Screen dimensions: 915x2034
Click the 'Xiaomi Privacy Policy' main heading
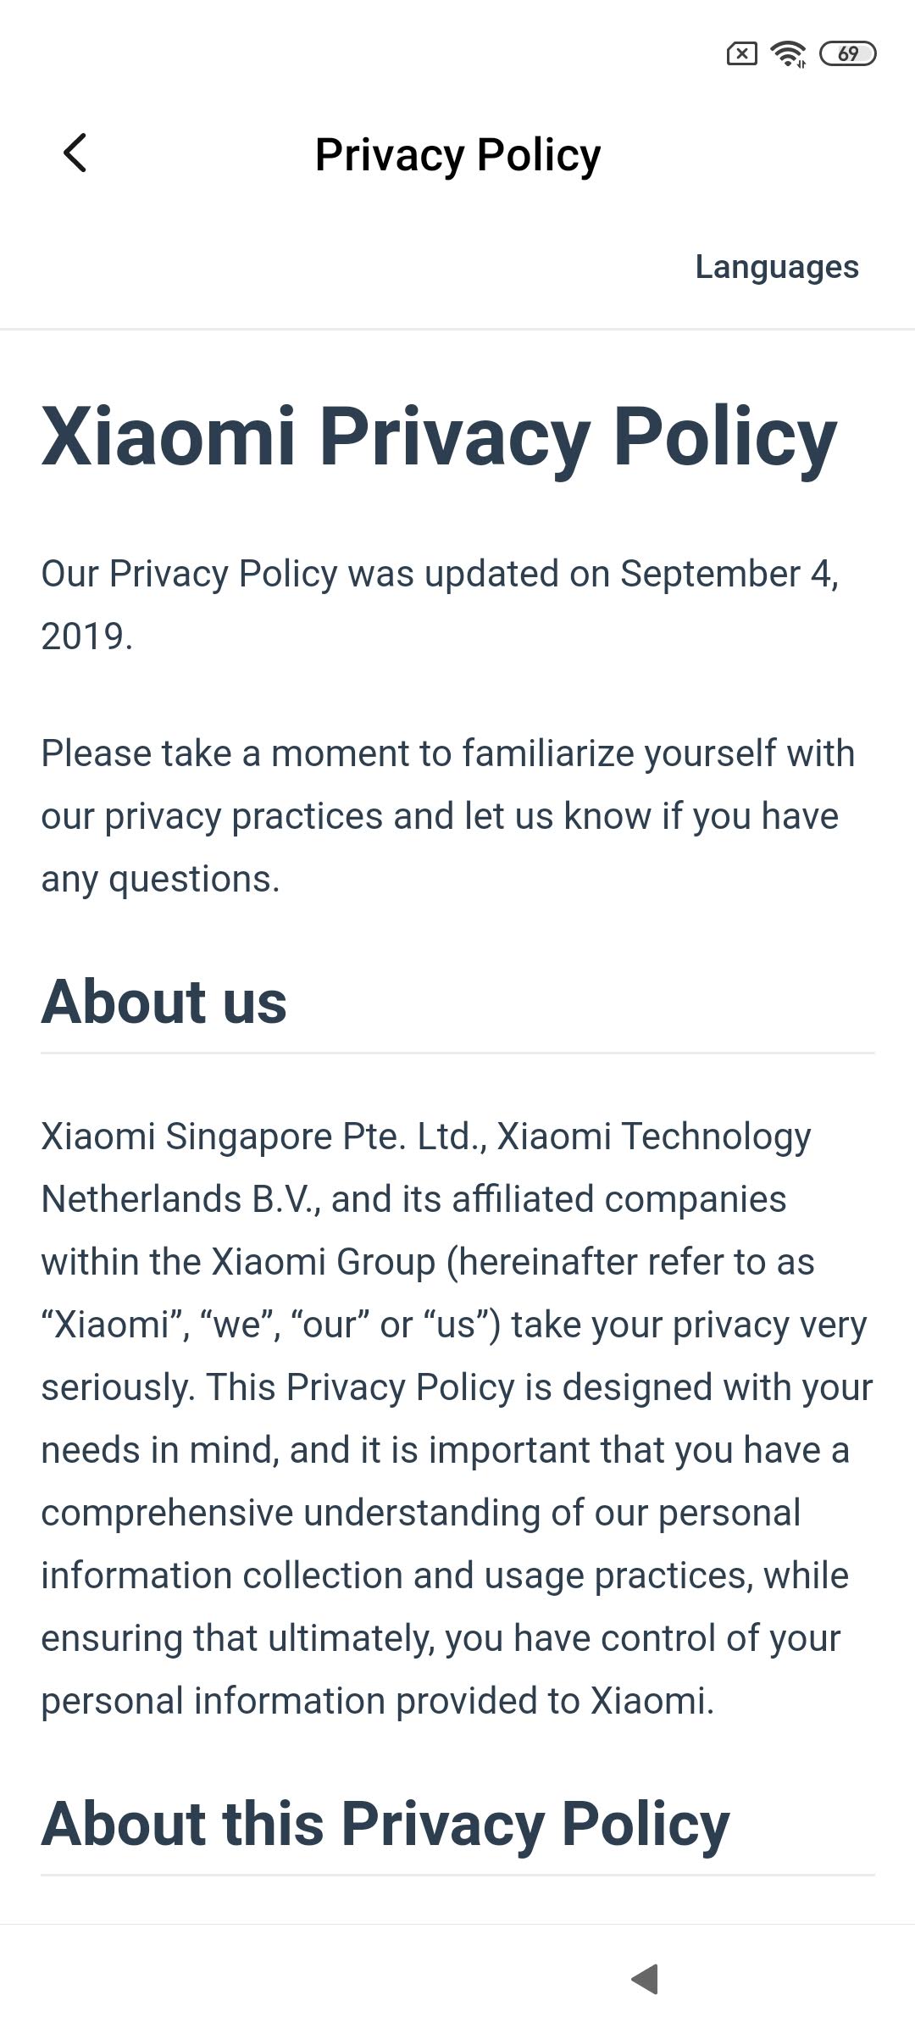click(439, 436)
